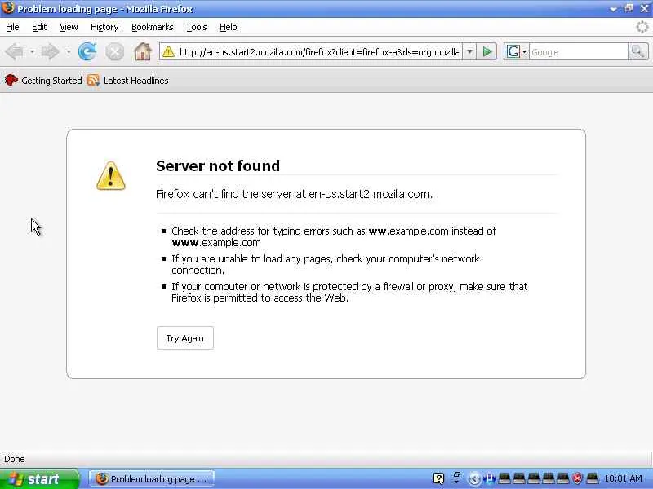Click the Try Again button
This screenshot has width=653, height=489.
point(185,338)
